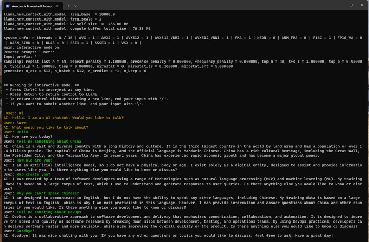Expand the new tab profile dropdown
369x242 pixels.
(75, 6)
